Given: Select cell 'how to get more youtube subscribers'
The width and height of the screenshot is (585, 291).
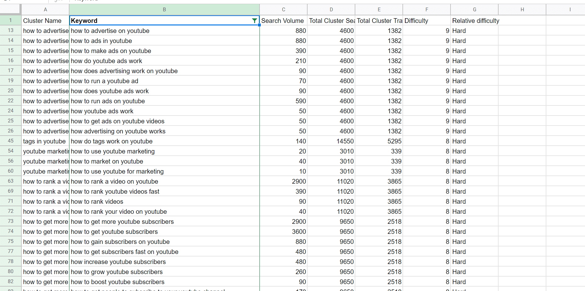Looking at the screenshot, I should [x=164, y=222].
